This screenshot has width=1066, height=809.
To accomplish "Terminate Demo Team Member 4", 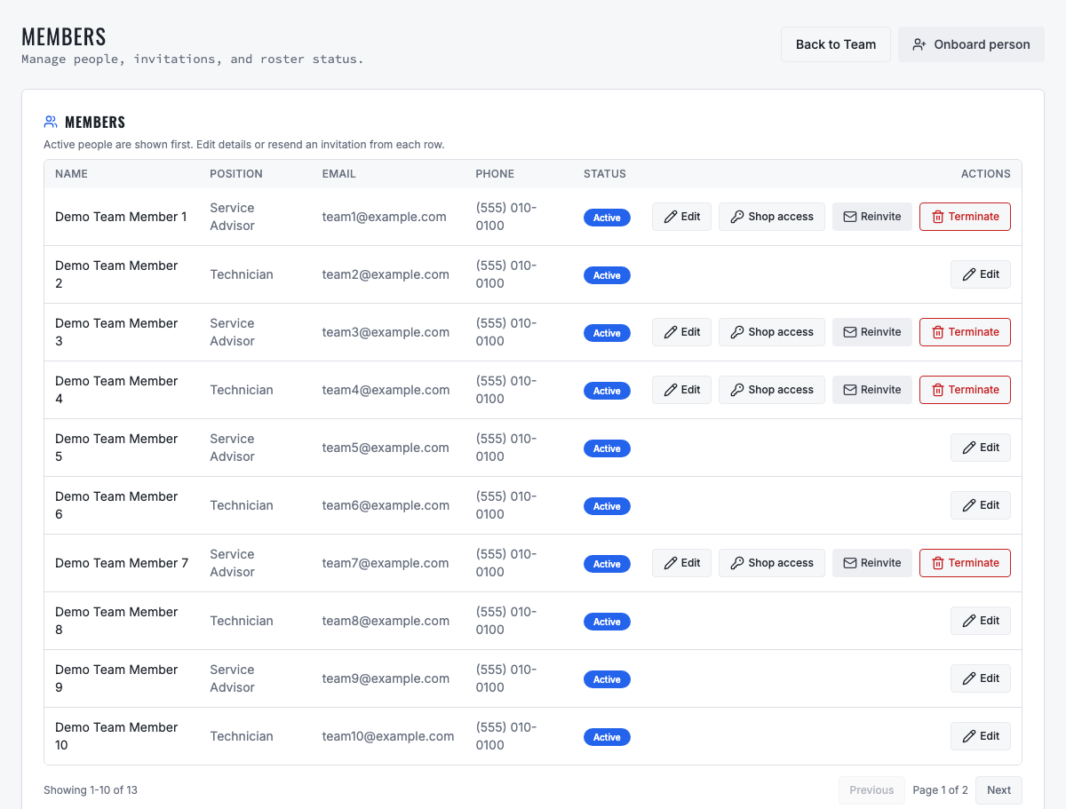I will click(965, 390).
